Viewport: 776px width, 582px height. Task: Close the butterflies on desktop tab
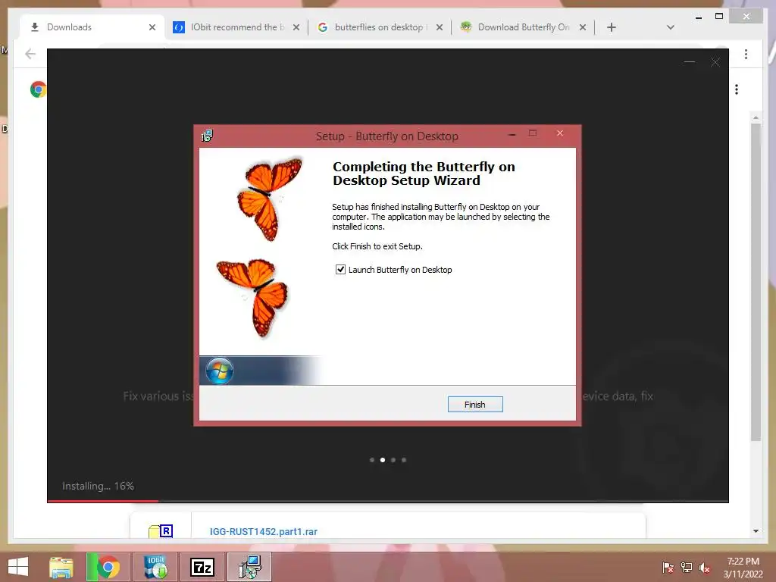click(x=440, y=27)
